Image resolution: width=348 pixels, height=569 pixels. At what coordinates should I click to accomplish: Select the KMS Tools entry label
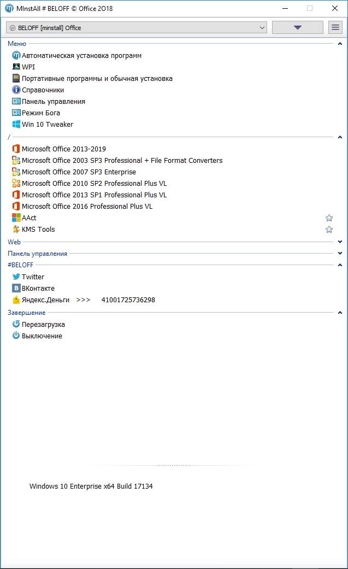click(x=38, y=230)
